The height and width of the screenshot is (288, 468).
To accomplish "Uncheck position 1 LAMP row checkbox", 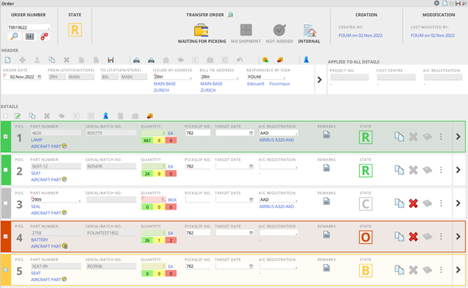I will 5,137.
